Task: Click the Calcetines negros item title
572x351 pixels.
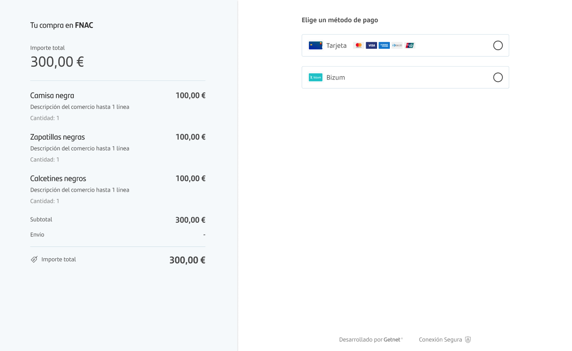Action: point(58,179)
